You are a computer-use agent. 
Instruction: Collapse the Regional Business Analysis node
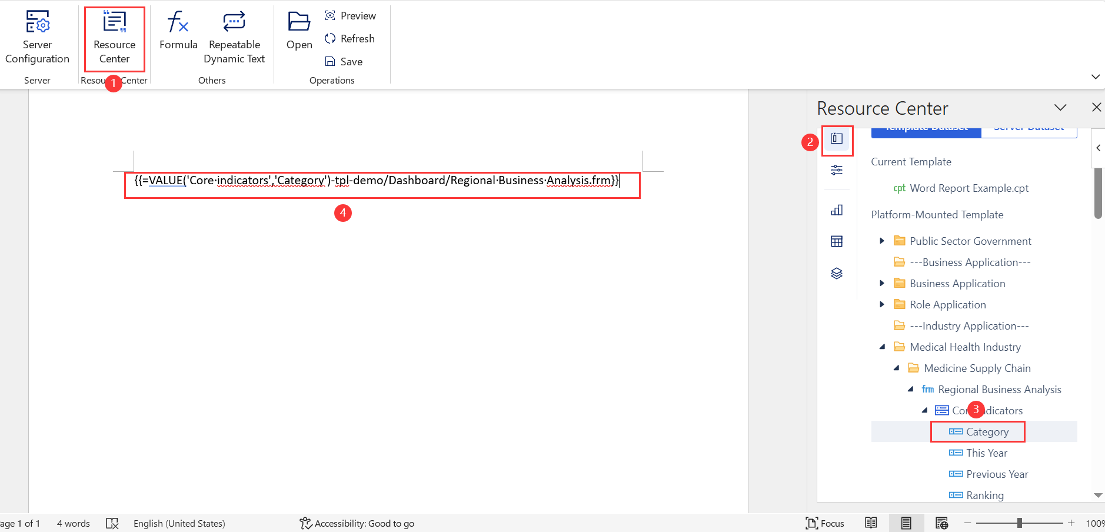pos(910,389)
